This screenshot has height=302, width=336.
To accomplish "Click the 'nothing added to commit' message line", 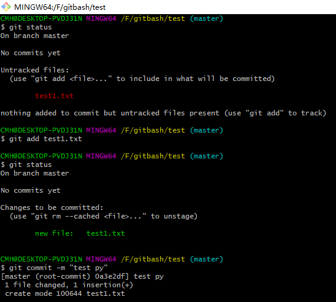I will [x=163, y=113].
